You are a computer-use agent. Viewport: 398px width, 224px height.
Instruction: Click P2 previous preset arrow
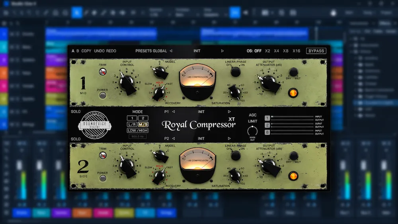(x=174, y=138)
